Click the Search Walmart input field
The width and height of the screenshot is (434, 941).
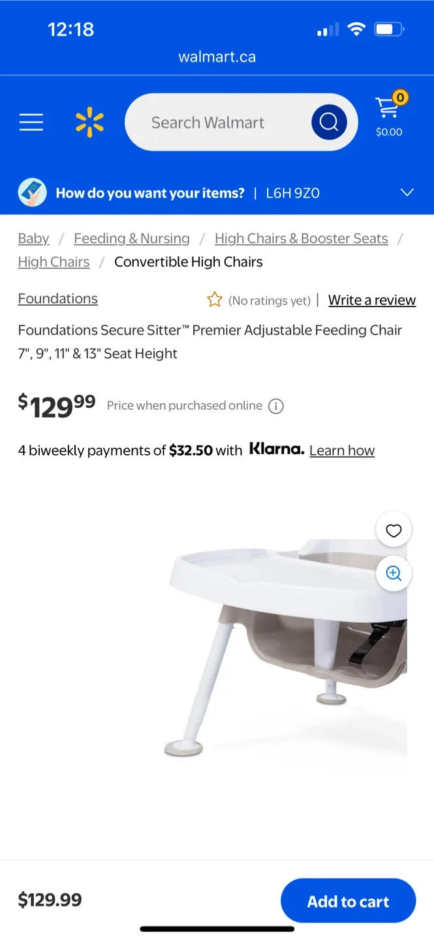tap(222, 122)
